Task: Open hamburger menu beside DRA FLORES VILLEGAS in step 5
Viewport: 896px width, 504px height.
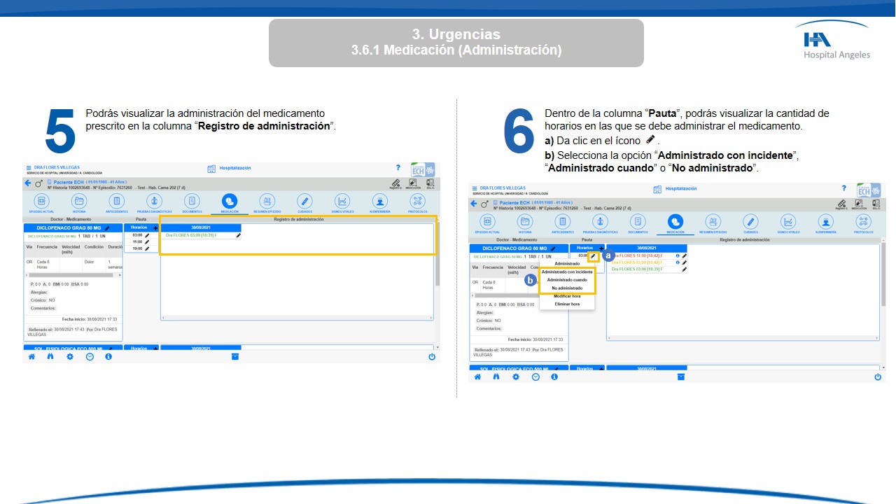Action: 29,168
